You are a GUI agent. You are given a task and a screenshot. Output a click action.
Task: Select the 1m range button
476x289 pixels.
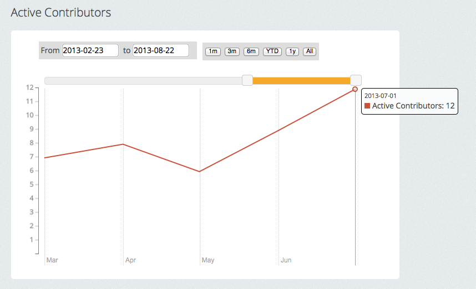(213, 51)
